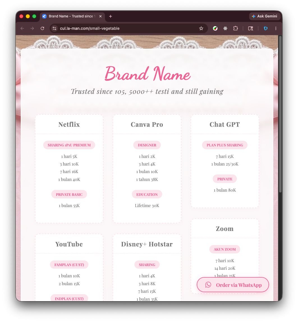Click the WhatsApp logo icon
Screen dimensions: 298x322
208,285
